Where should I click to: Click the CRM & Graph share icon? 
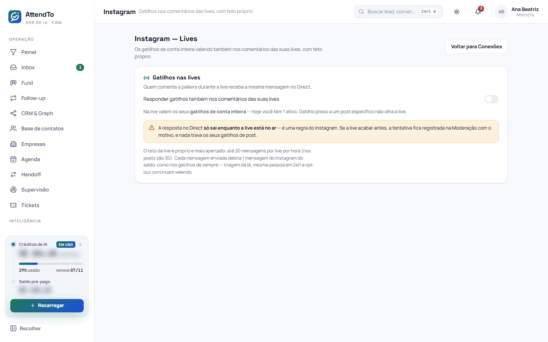click(13, 113)
